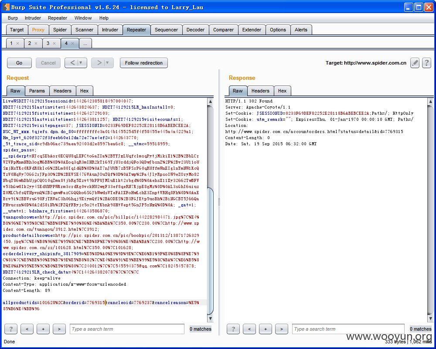Click the Go button

click(x=19, y=63)
